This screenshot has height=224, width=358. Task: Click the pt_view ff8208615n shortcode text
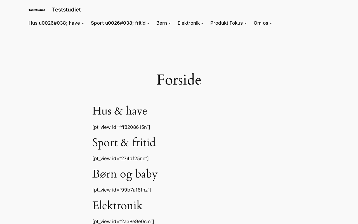[121, 127]
